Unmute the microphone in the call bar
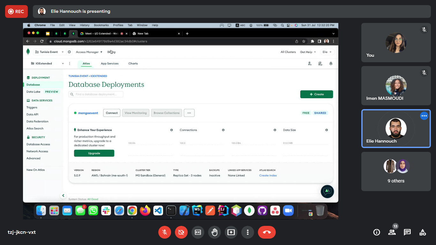This screenshot has width=436, height=245. pyautogui.click(x=165, y=232)
